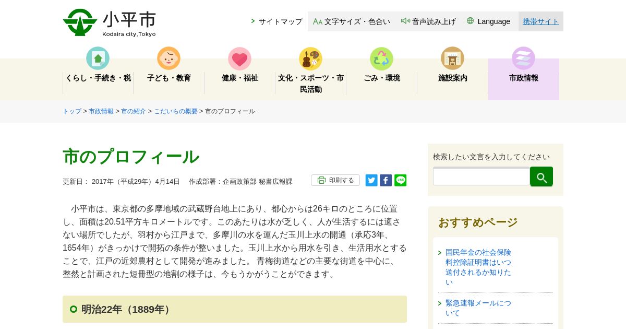Click the 印刷する button label
Screen dimensions: 626x329
click(x=342, y=180)
